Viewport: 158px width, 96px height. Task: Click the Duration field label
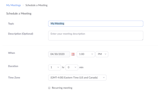(x=13, y=66)
